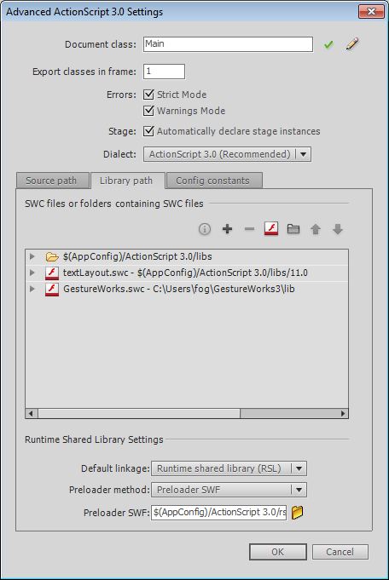Viewport: 389px width, 580px height.
Task: Click the horizontal scrollbar thumb
Action: pyautogui.click(x=139, y=413)
